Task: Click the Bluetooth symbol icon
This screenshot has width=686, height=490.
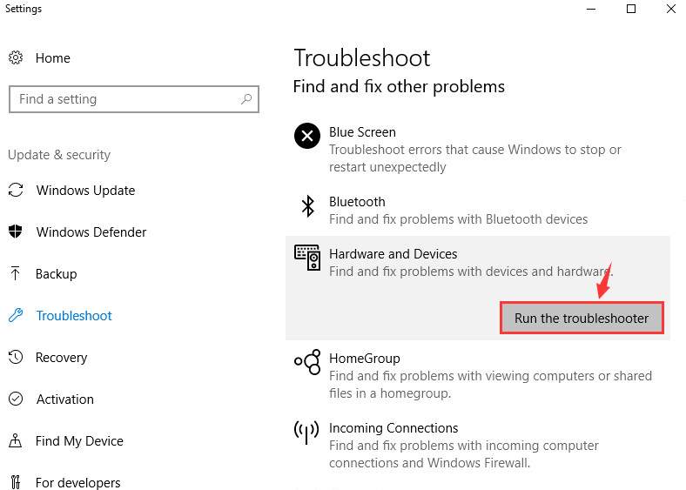Action: [x=308, y=206]
